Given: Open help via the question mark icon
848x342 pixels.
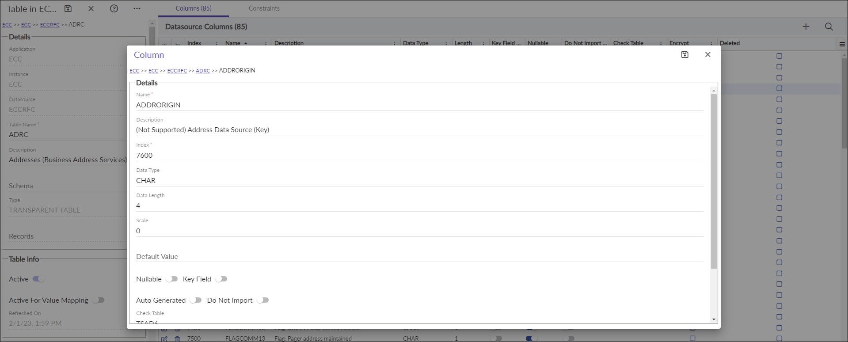Looking at the screenshot, I should click(114, 8).
